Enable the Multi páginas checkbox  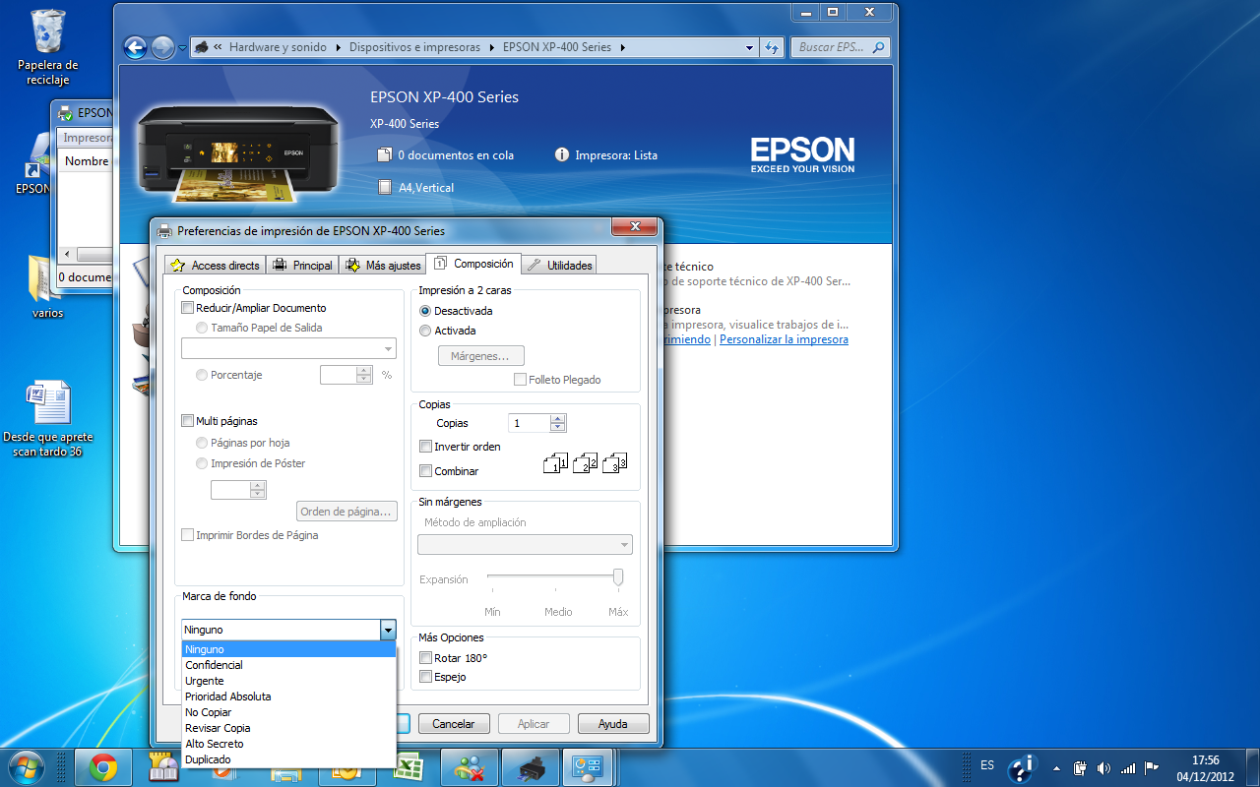click(x=188, y=421)
